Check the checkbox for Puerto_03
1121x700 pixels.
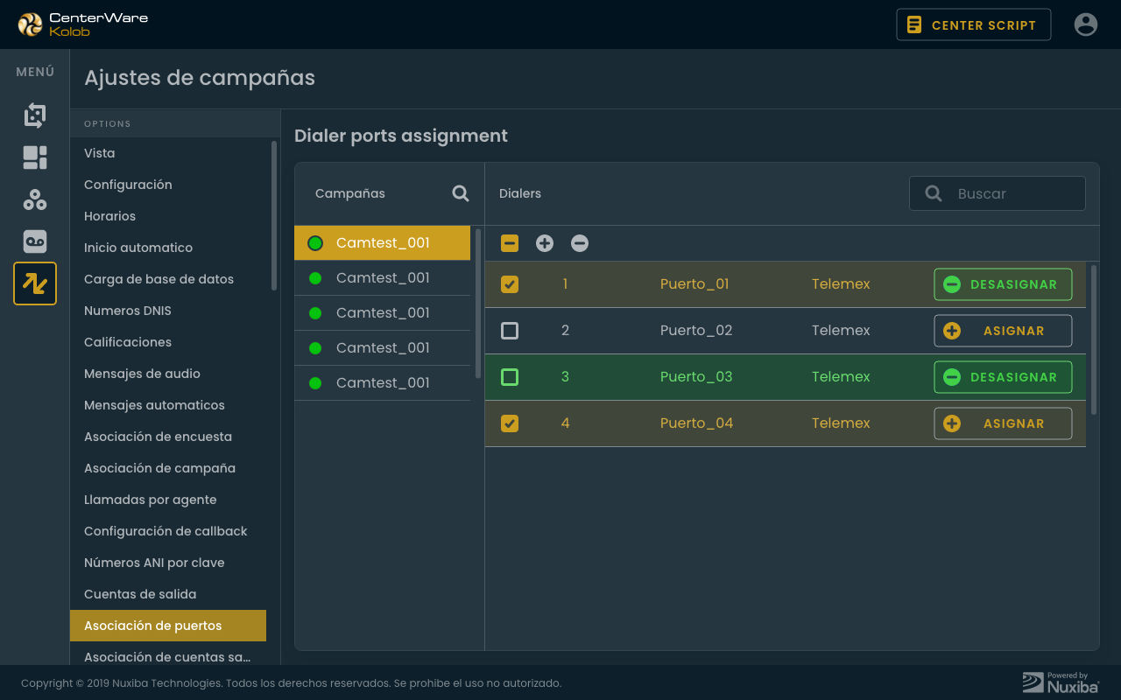(510, 377)
